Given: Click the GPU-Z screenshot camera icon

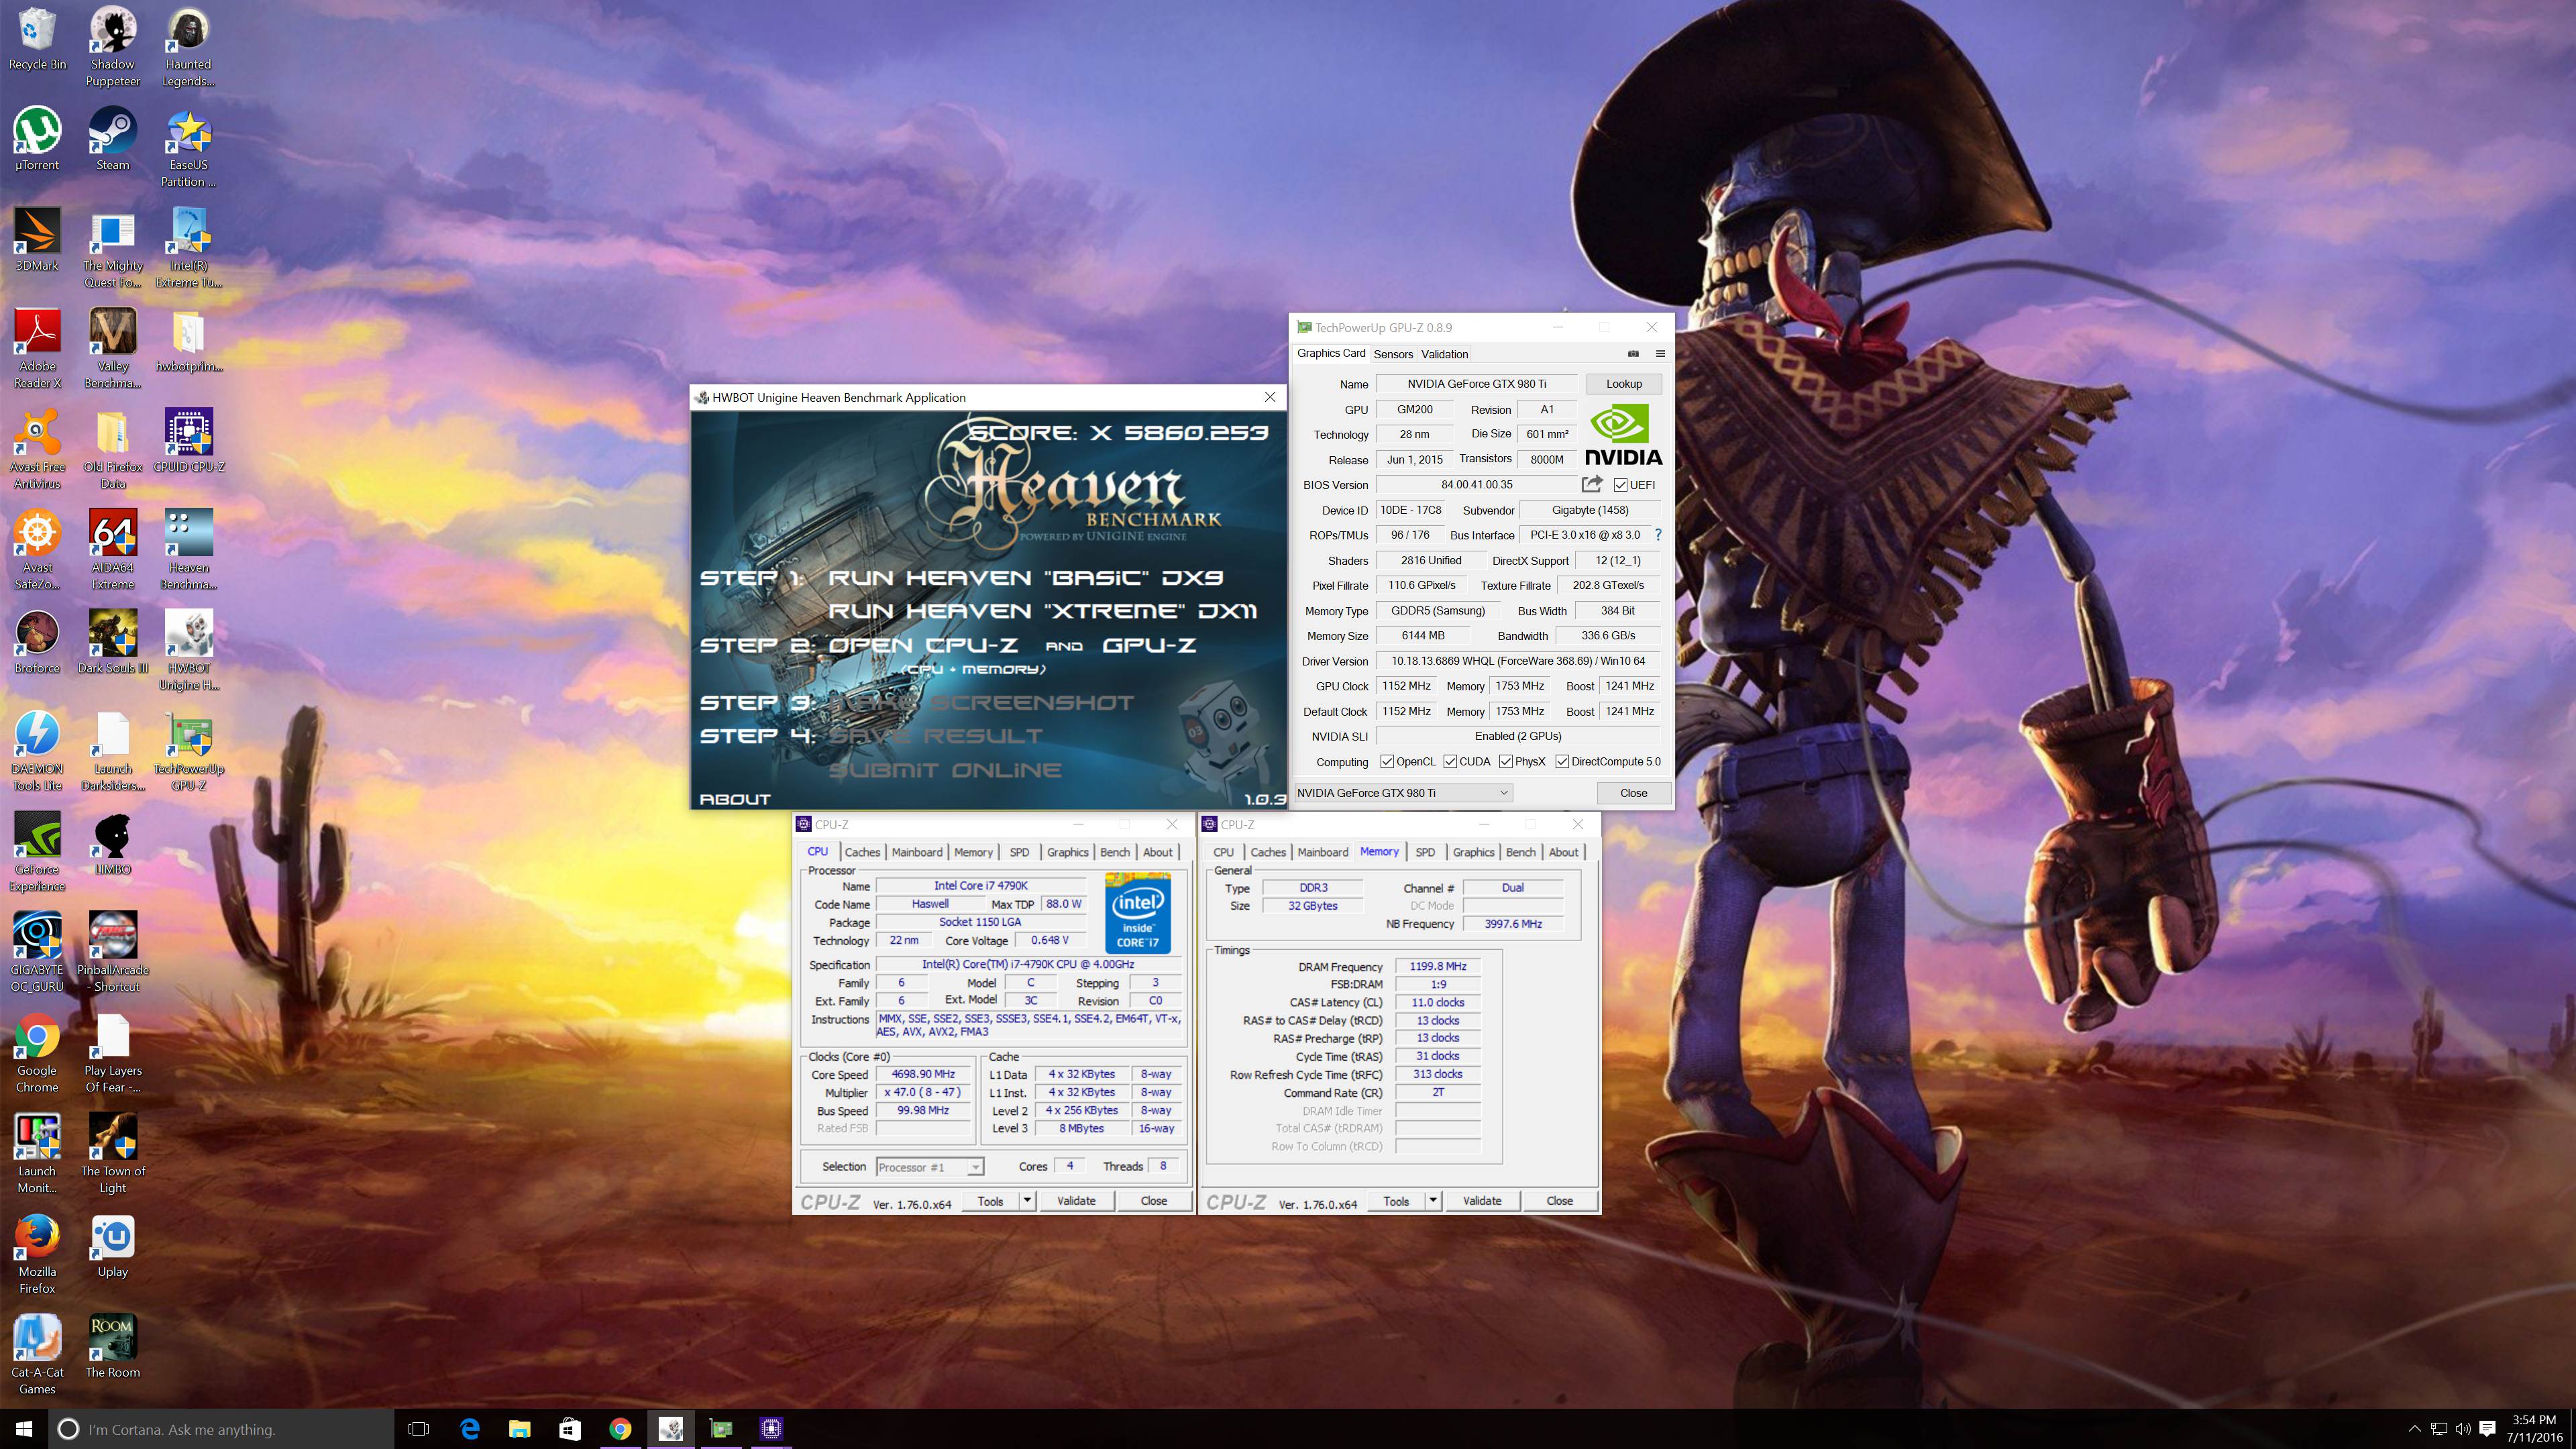Looking at the screenshot, I should [x=1633, y=353].
